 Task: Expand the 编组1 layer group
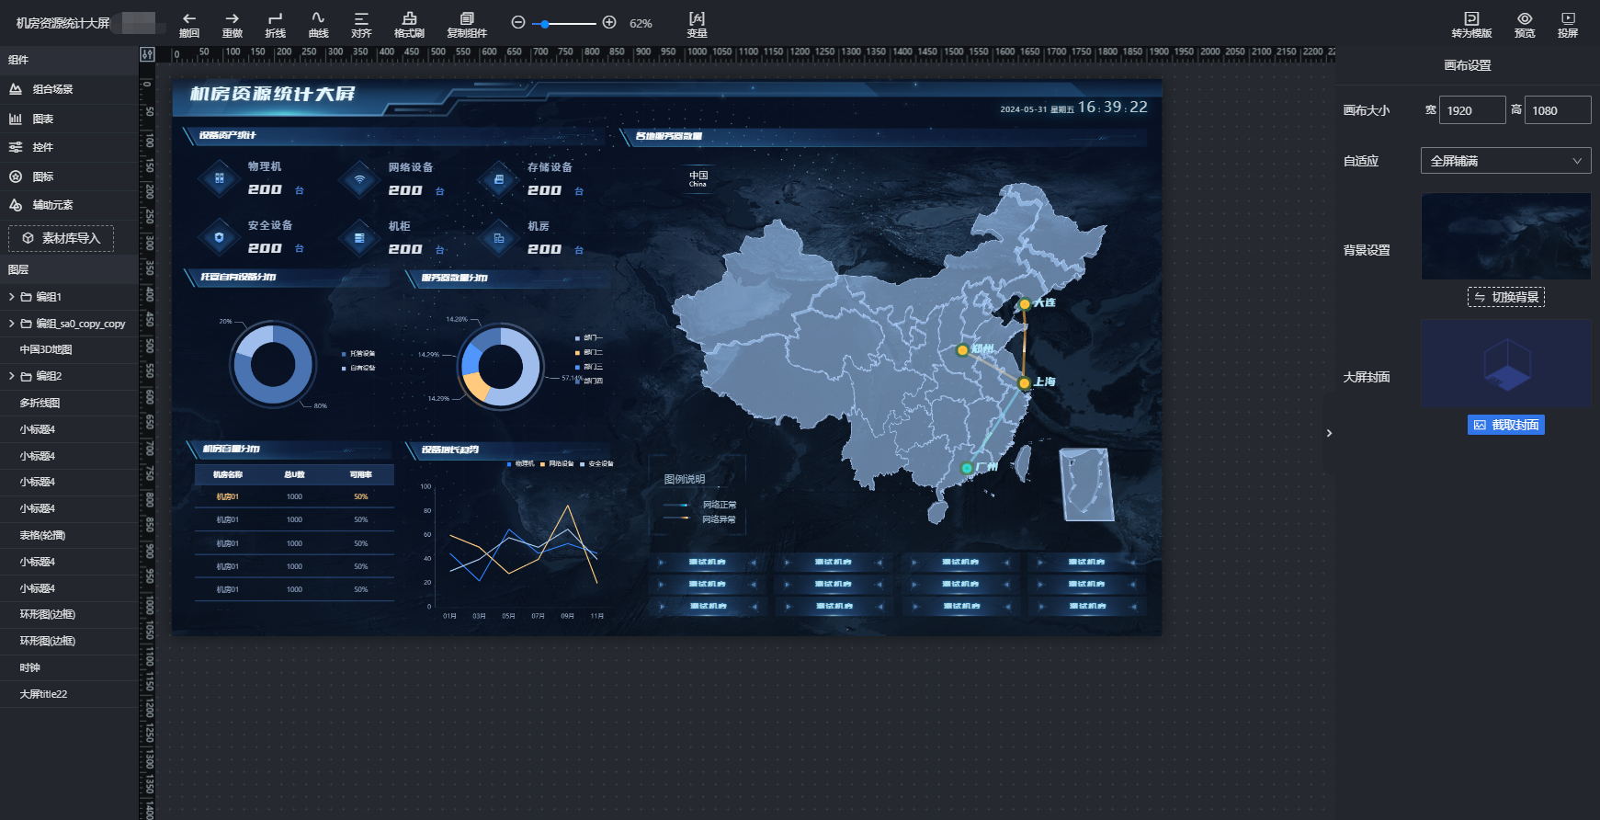click(12, 297)
